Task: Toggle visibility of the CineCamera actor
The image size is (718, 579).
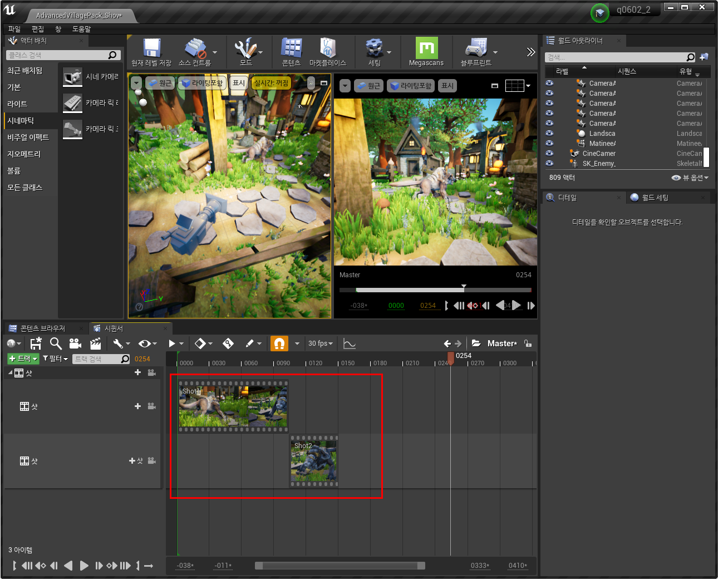Action: coord(549,154)
